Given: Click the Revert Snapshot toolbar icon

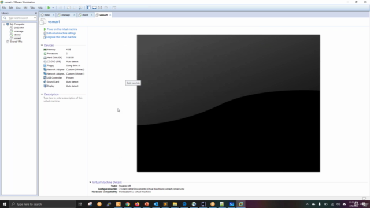Looking at the screenshot, I should click(75, 8).
